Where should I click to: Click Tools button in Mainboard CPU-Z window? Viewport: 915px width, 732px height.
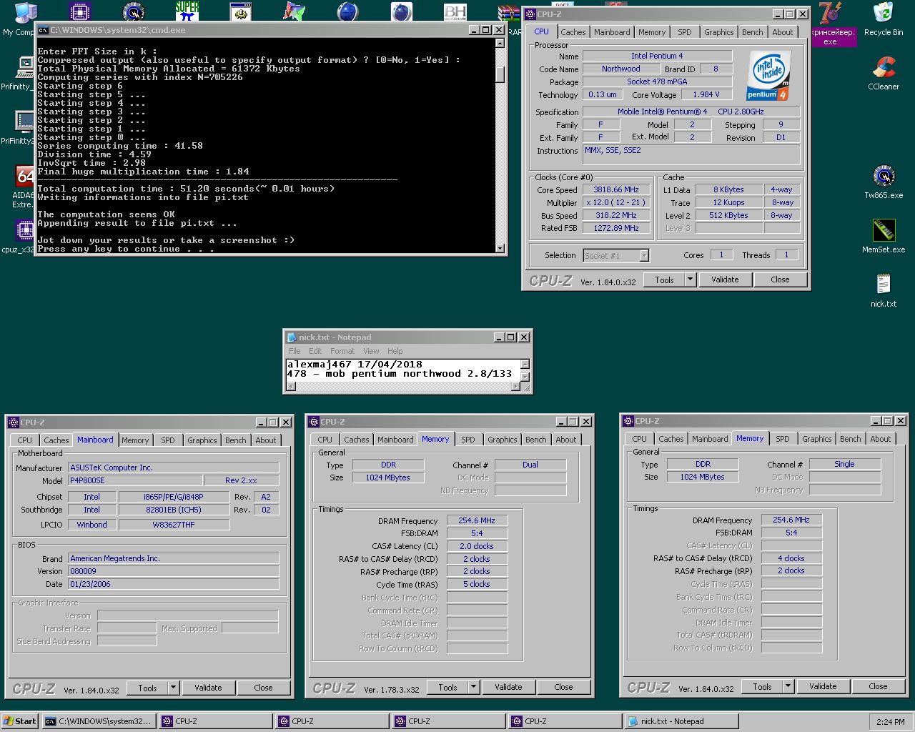click(147, 688)
